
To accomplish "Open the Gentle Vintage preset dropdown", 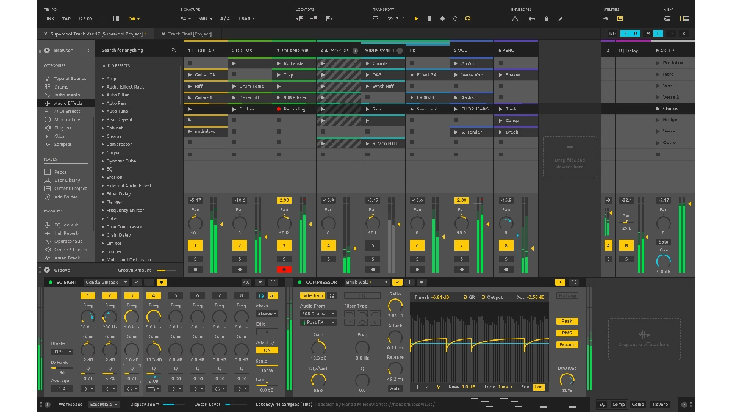I will pyautogui.click(x=106, y=282).
